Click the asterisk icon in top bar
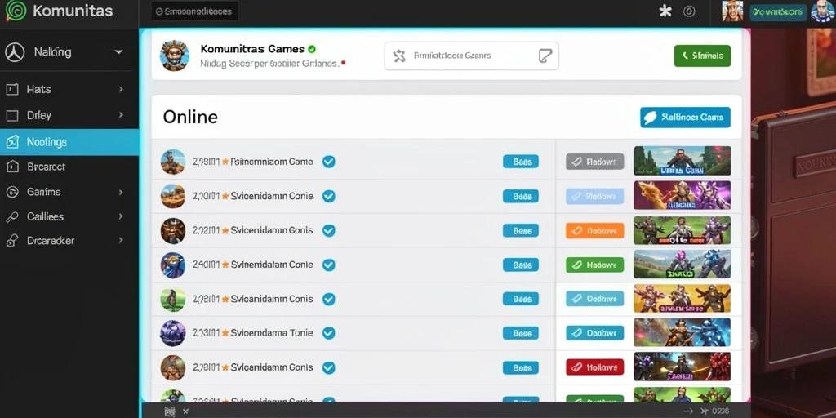Image resolution: width=836 pixels, height=418 pixels. [x=665, y=11]
